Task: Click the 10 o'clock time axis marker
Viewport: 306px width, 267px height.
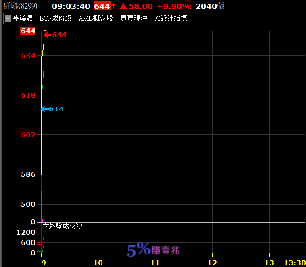Action: pos(98,263)
